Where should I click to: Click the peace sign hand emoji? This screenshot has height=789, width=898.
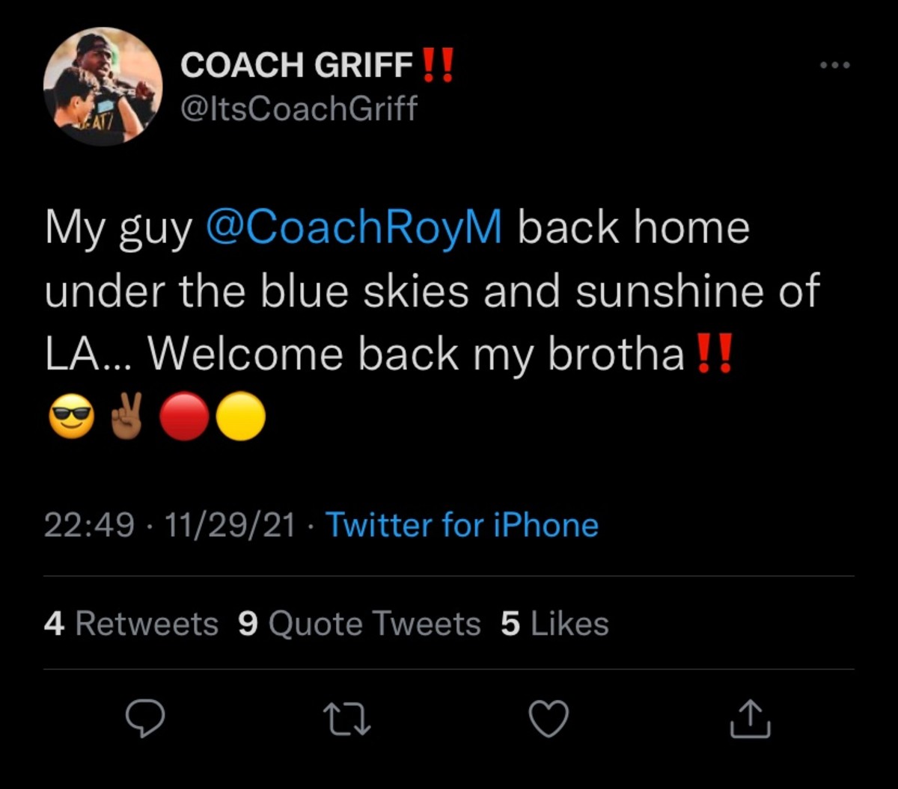point(127,417)
